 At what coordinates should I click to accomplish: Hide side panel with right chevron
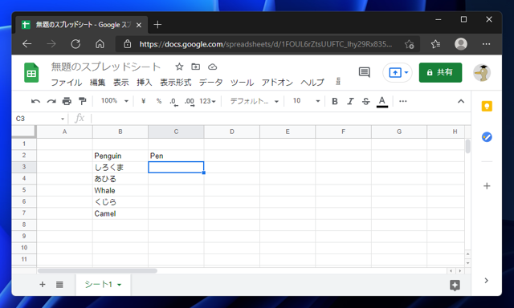point(487,281)
